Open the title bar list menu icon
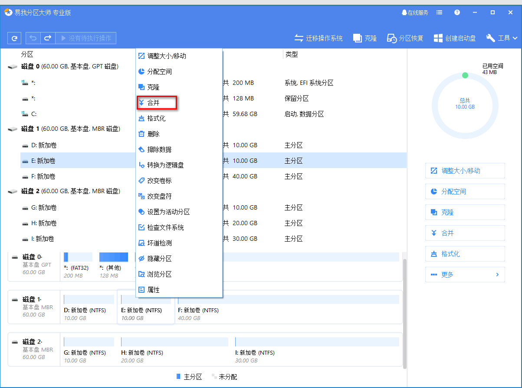 [440, 13]
